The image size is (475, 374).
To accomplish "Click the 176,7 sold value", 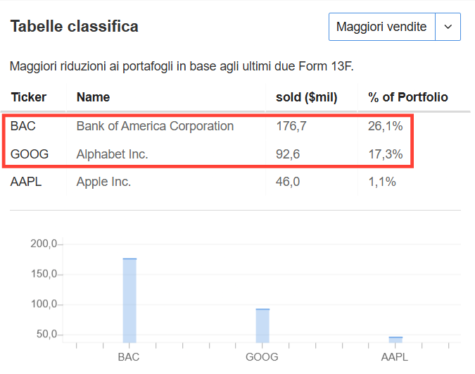I will [291, 126].
